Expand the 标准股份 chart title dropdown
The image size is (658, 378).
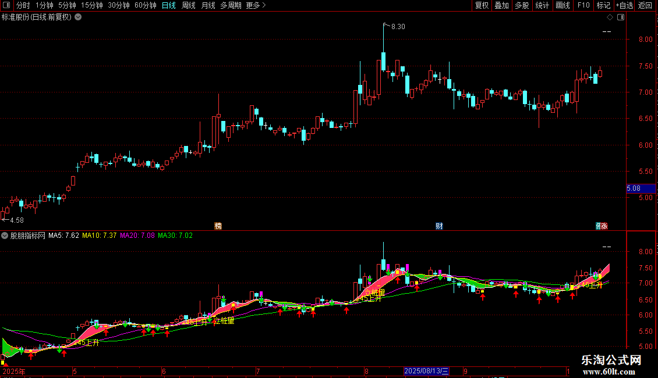click(x=78, y=17)
